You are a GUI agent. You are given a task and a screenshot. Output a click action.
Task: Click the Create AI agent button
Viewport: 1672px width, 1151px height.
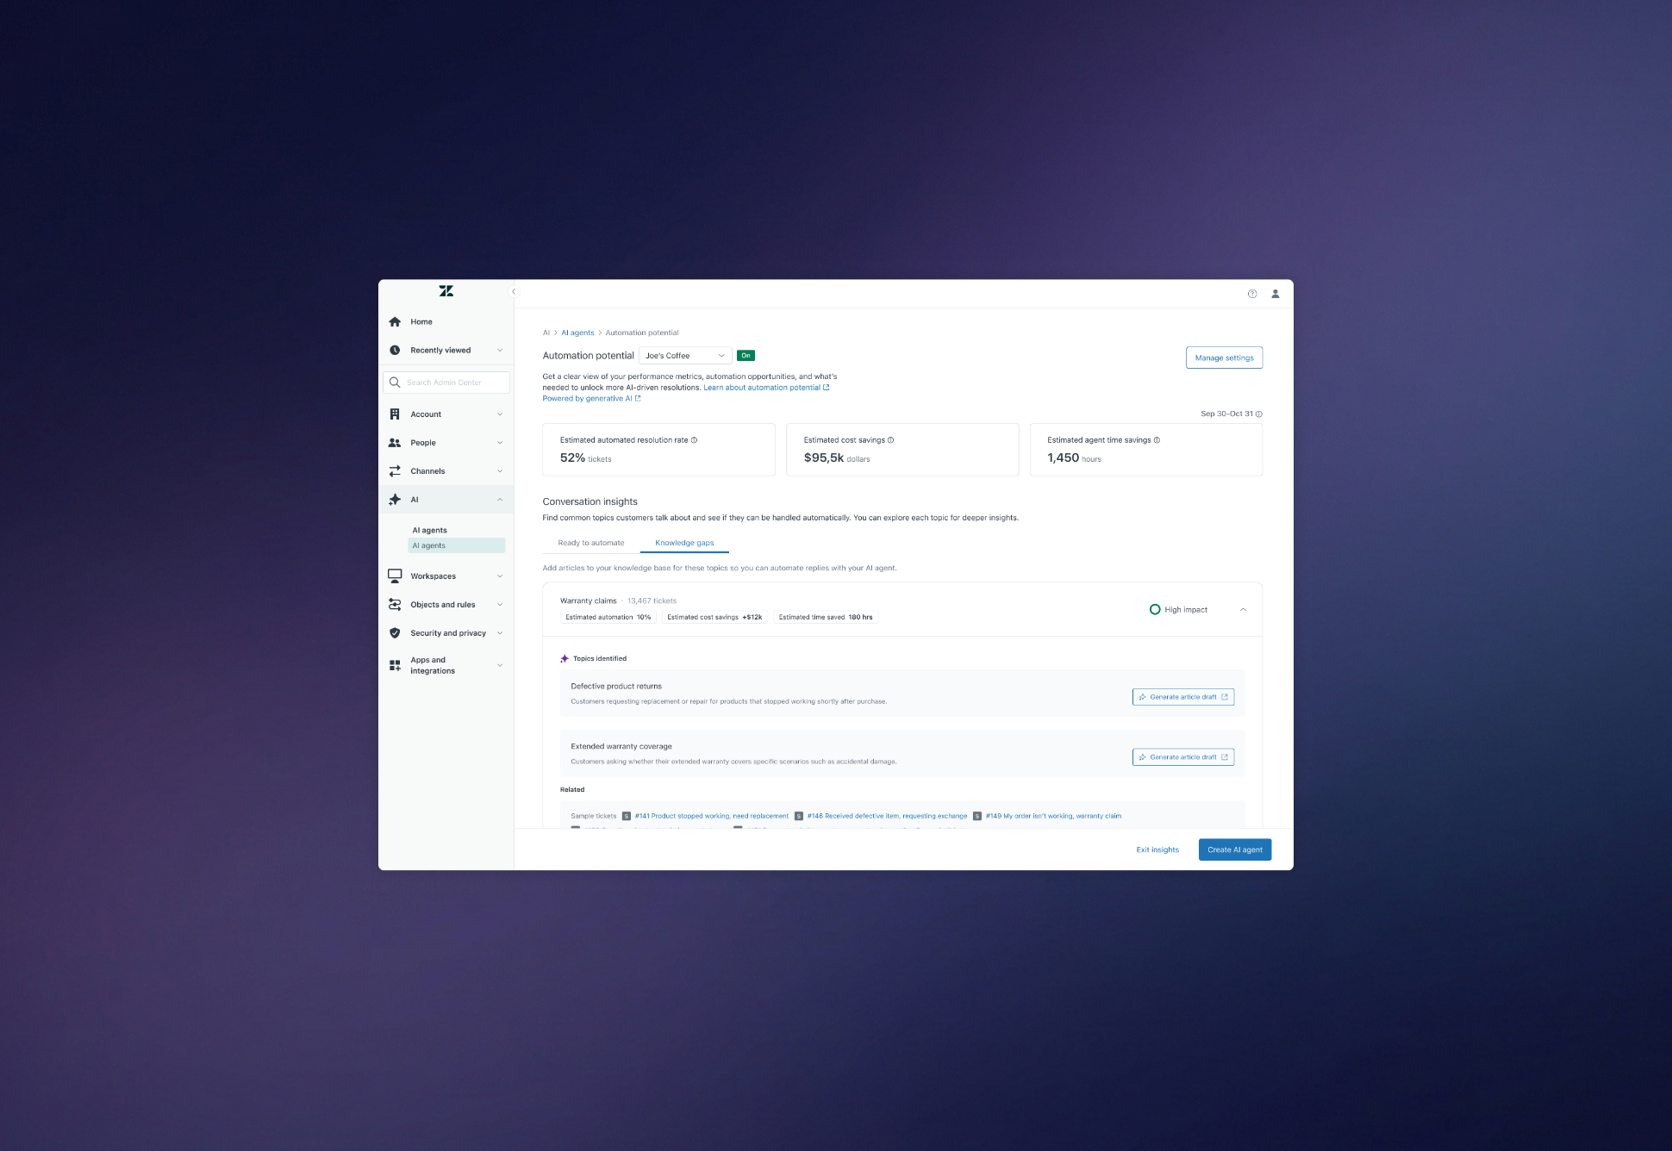coord(1234,849)
